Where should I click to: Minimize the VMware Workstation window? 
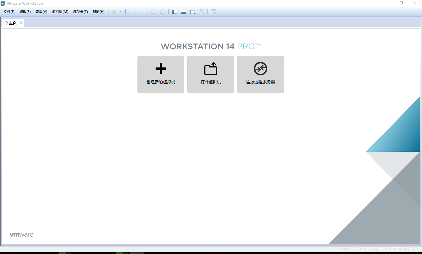388,3
